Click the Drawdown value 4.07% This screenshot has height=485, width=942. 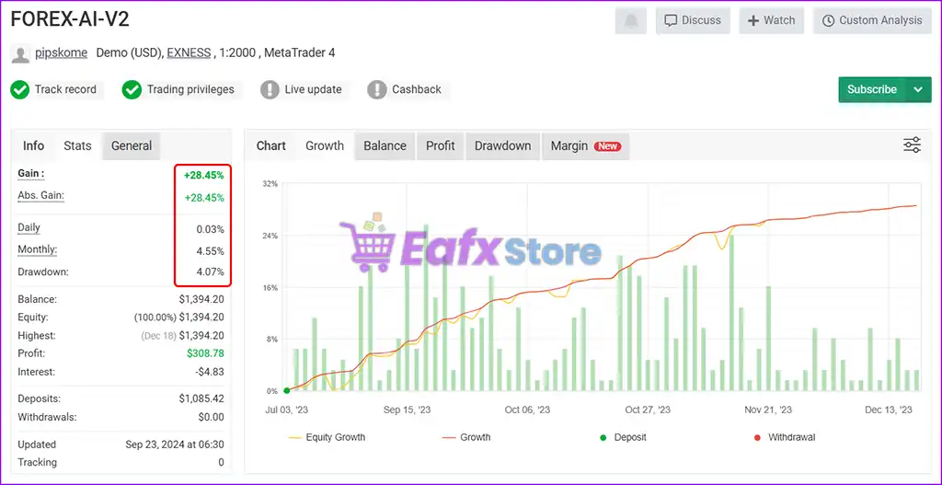(x=211, y=272)
